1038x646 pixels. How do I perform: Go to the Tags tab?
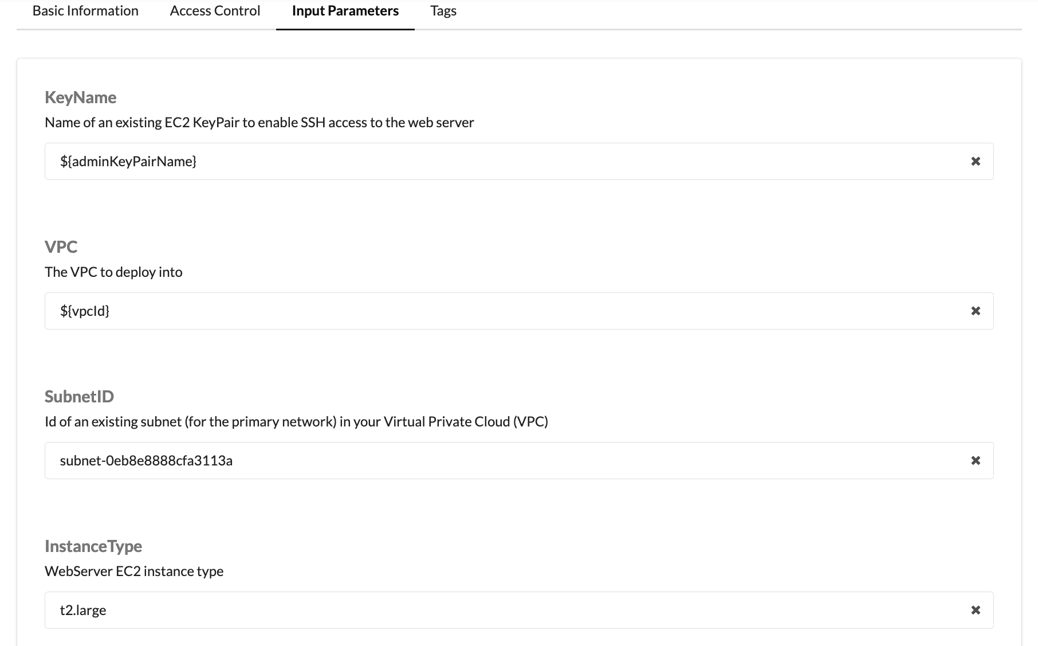point(443,10)
